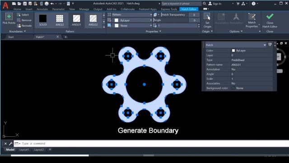Viewport: 289px width, 163px height.
Task: Switch to the Start file tab
Action: click(11, 37)
